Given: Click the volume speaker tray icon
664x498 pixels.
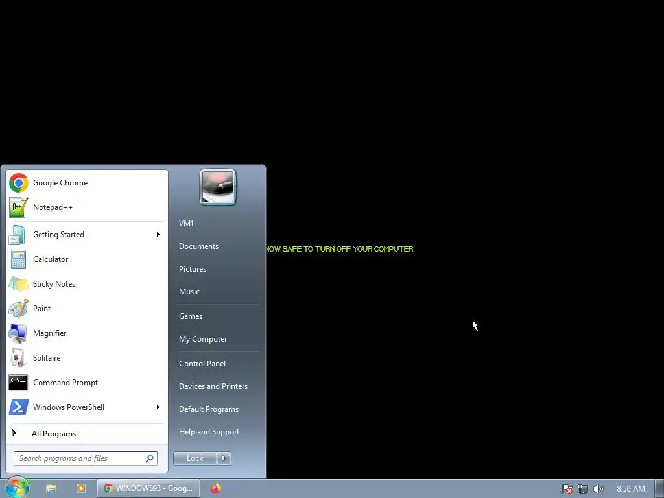Looking at the screenshot, I should point(599,489).
